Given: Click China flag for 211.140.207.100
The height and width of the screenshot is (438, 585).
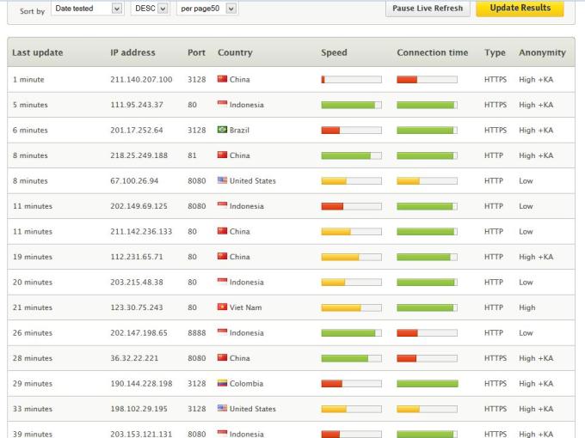Looking at the screenshot, I should (222, 79).
